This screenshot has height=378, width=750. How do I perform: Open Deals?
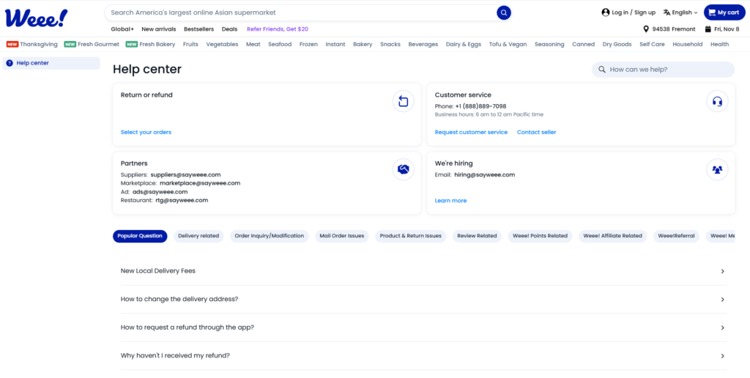pyautogui.click(x=229, y=29)
